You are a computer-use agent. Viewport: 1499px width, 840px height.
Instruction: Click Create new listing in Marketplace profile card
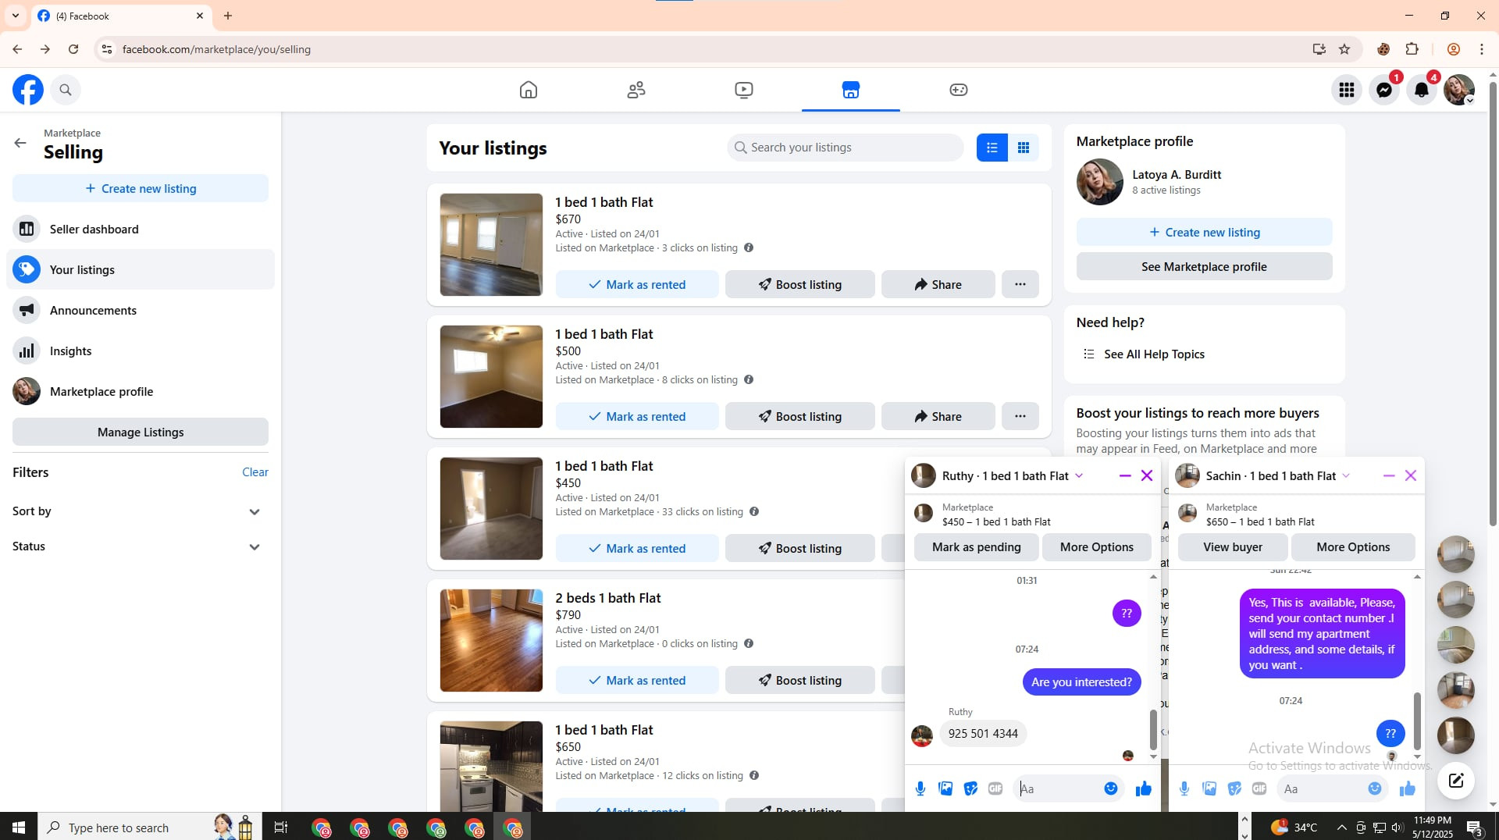point(1205,232)
